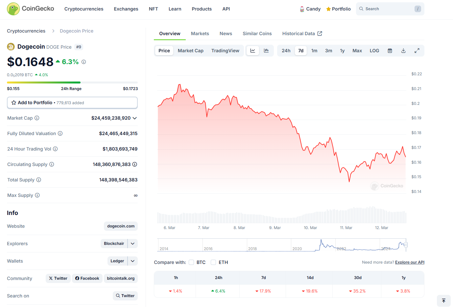Open Facebook community link
This screenshot has width=453, height=307.
87,278
